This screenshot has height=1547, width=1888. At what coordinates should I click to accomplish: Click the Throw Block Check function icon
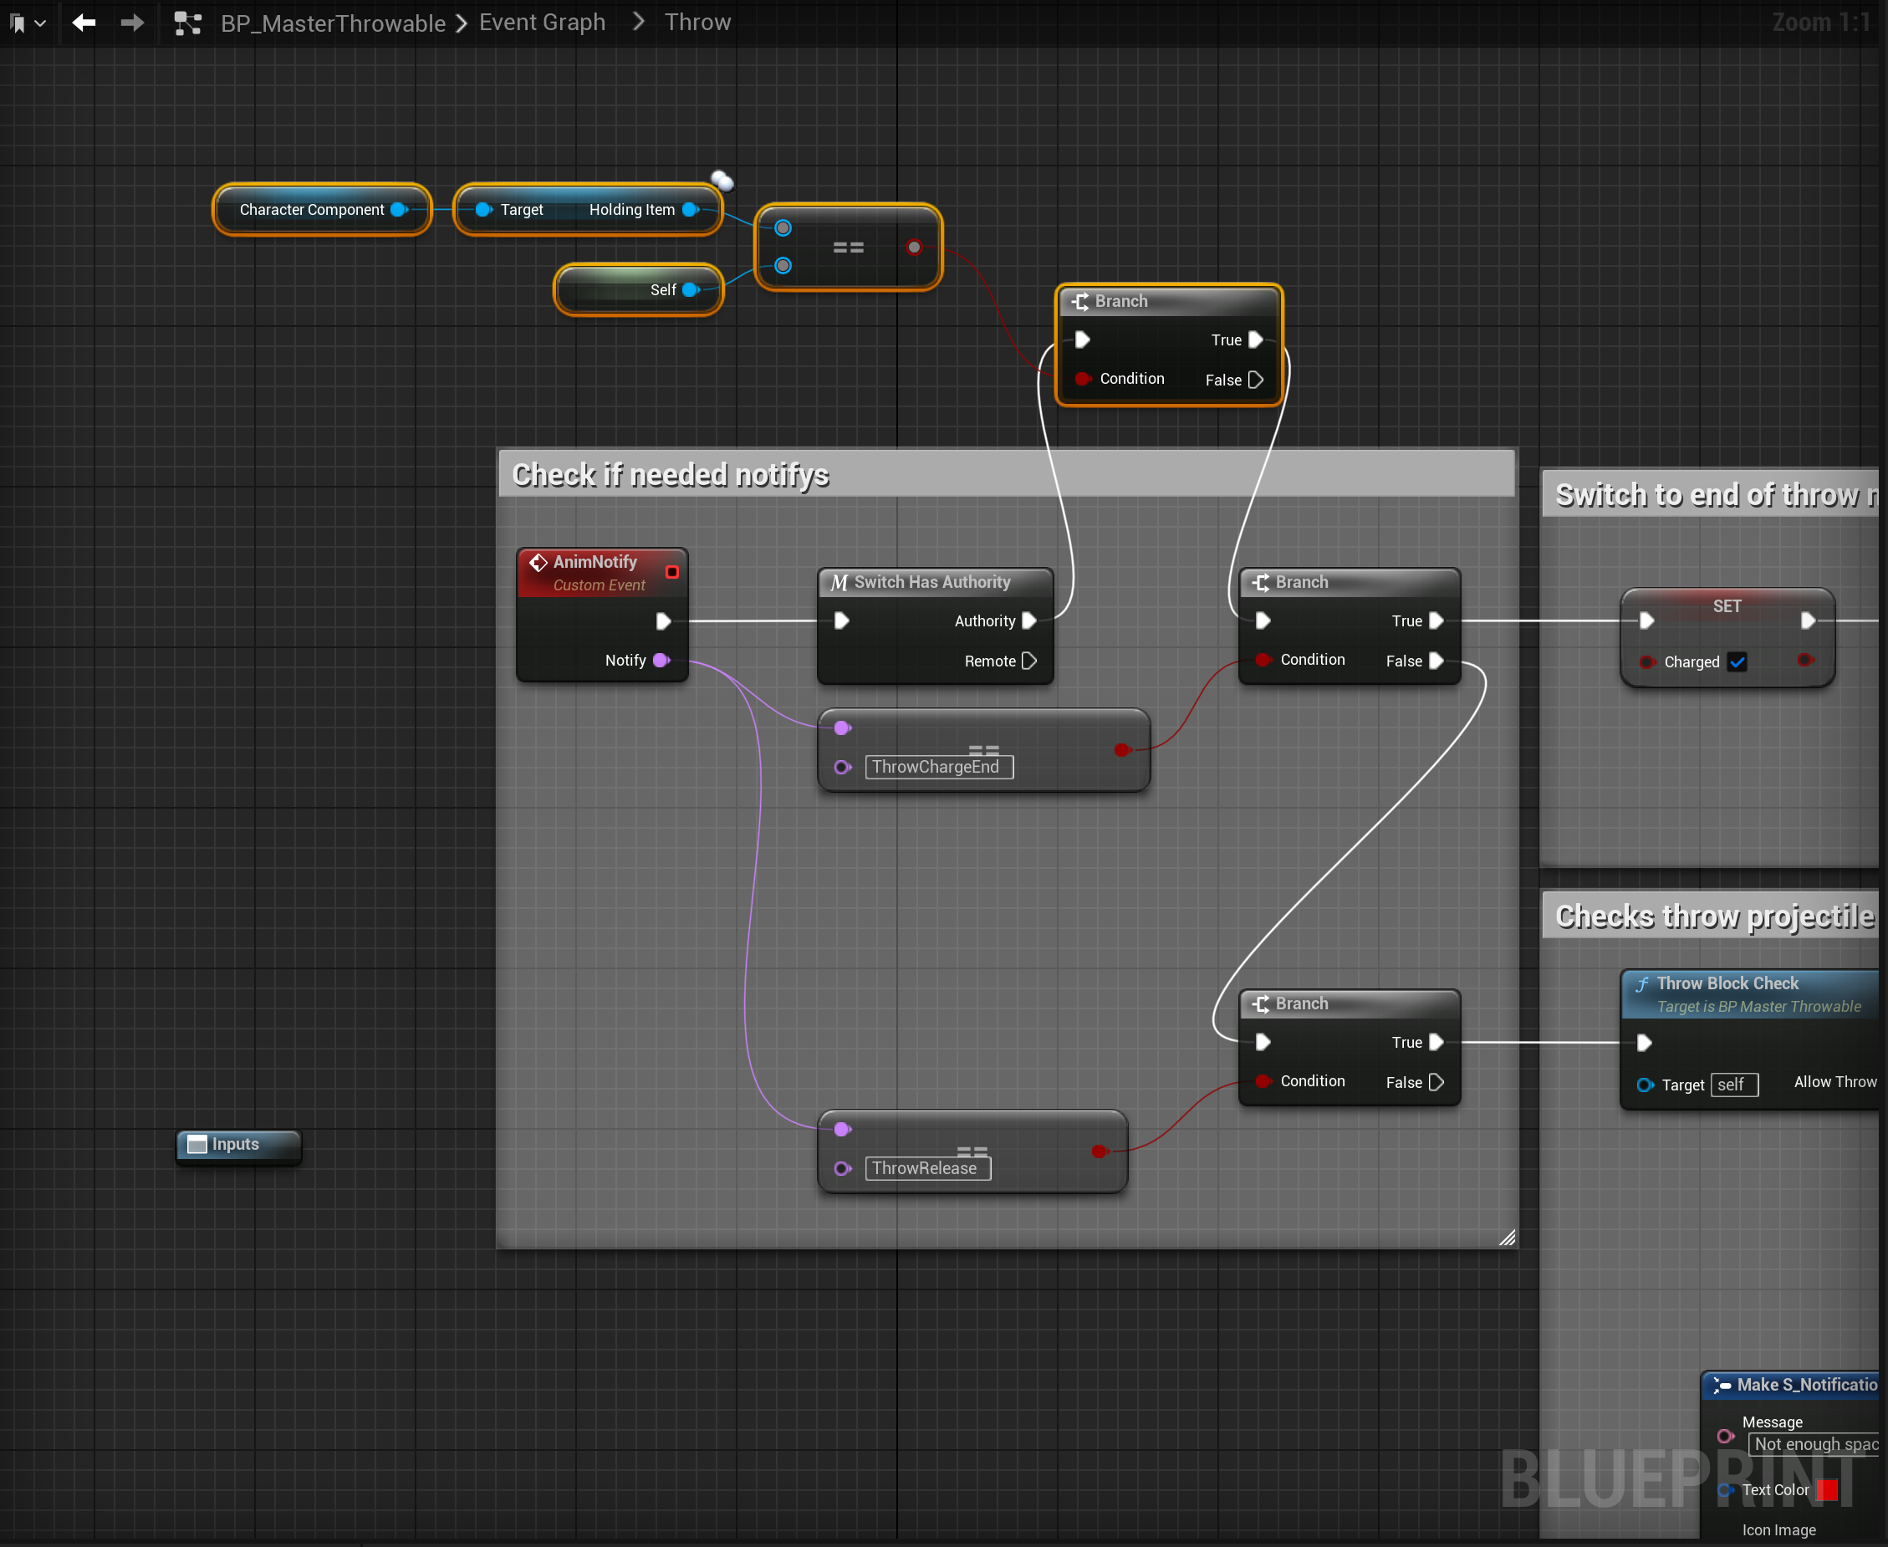pos(1642,983)
